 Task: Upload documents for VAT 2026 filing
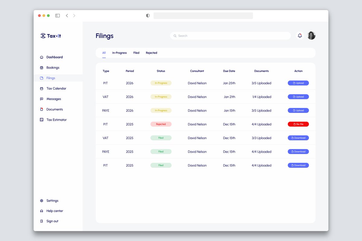coord(298,97)
